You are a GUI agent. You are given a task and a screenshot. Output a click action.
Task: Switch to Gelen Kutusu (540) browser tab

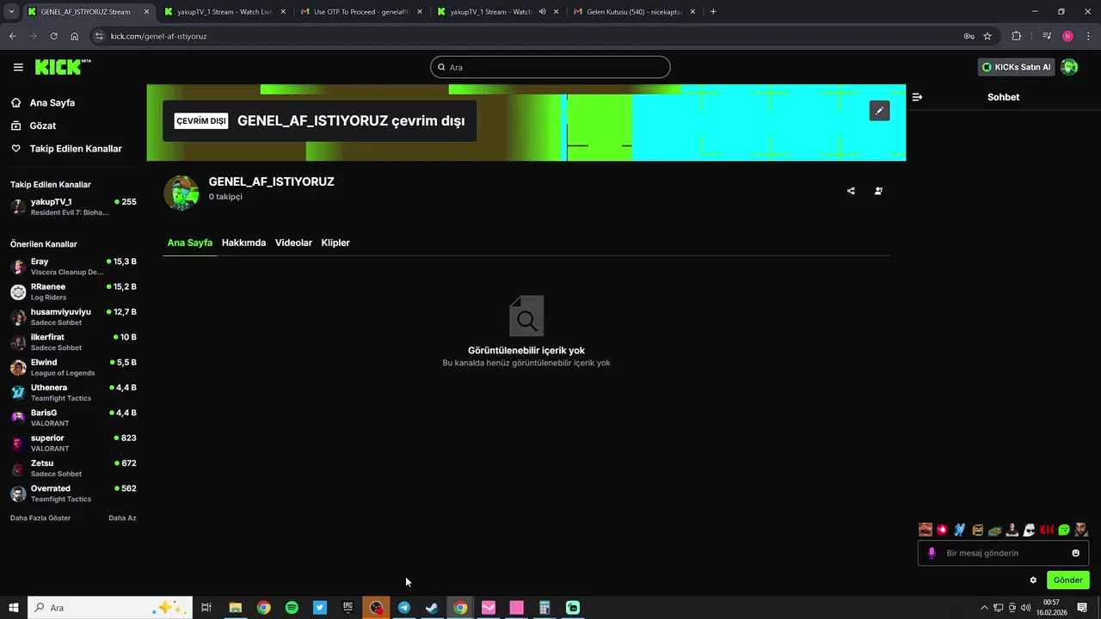pos(635,12)
